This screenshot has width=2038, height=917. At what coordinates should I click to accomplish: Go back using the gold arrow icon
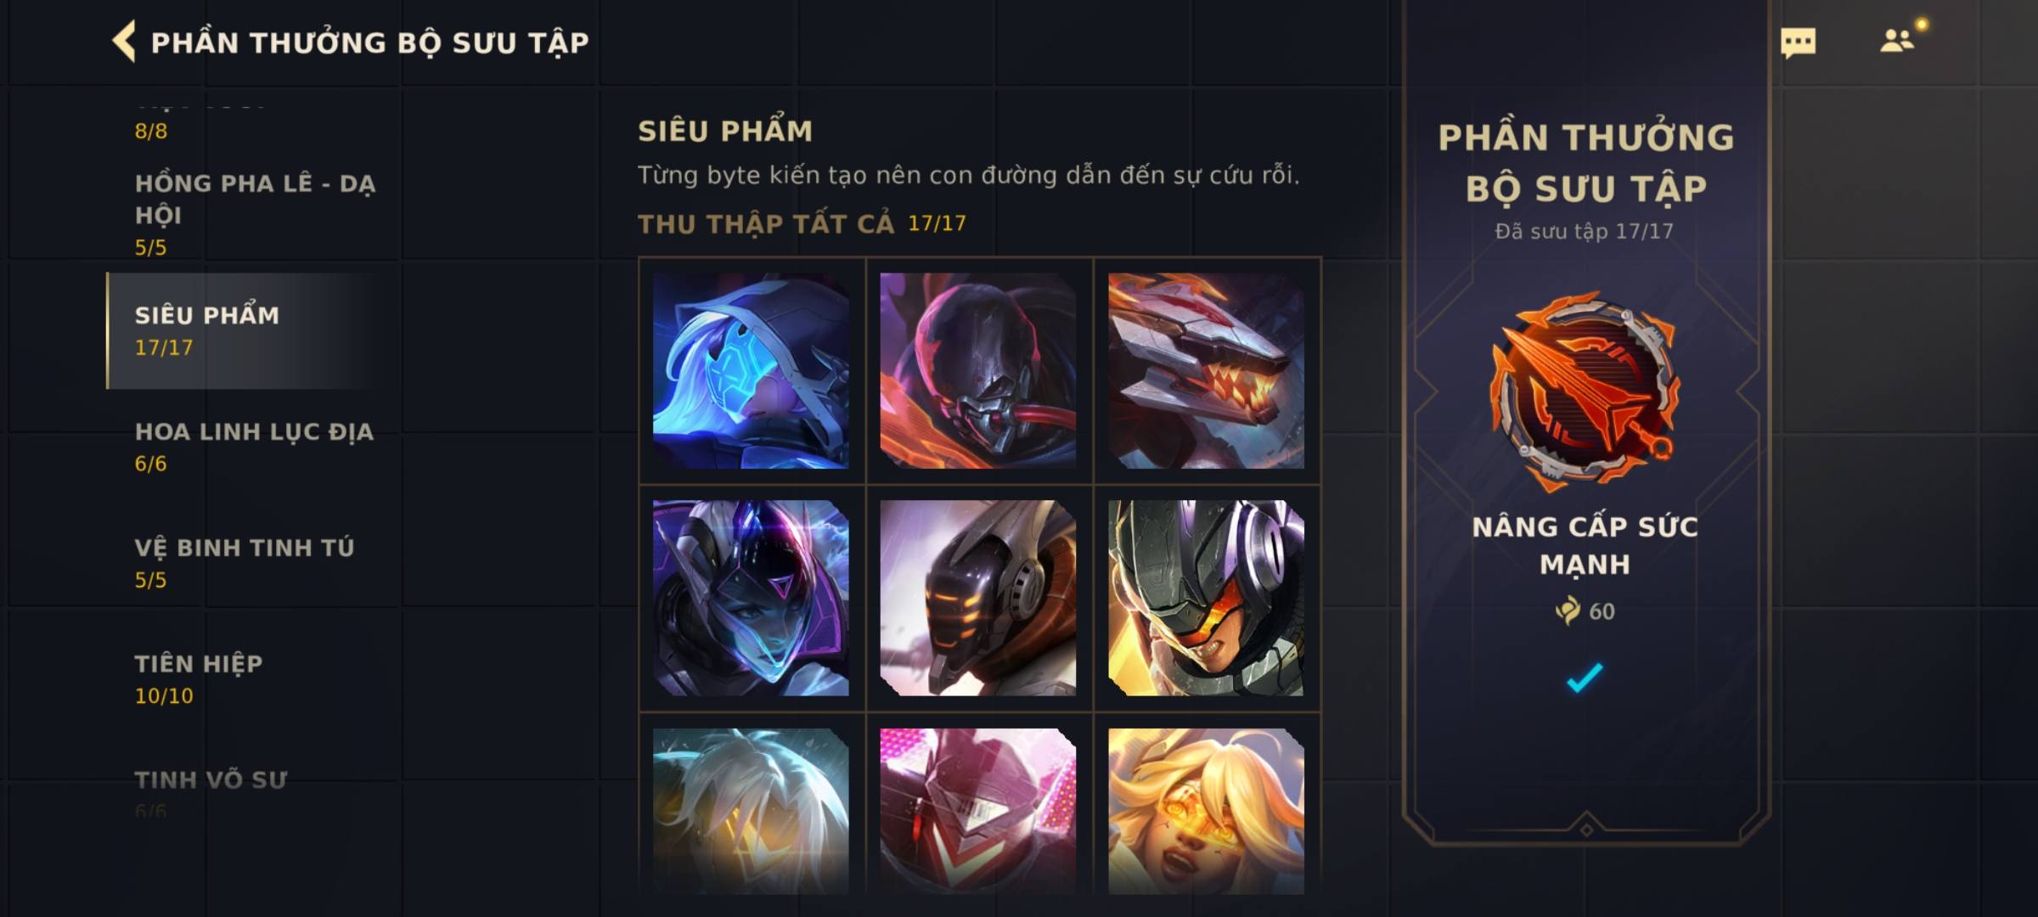[x=124, y=42]
